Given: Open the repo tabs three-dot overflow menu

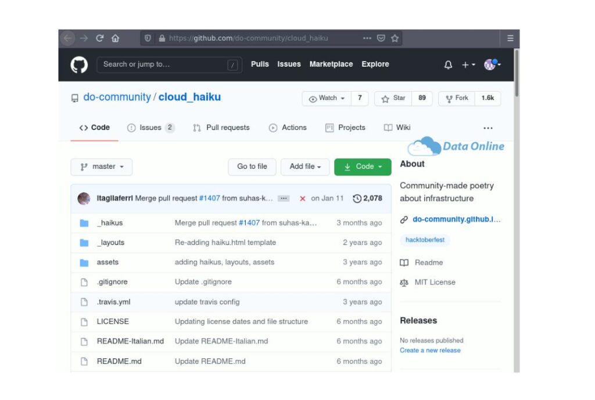Looking at the screenshot, I should [x=488, y=128].
